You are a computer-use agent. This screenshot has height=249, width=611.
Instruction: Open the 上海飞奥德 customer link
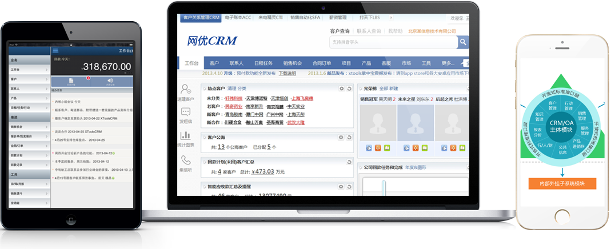[301, 98]
